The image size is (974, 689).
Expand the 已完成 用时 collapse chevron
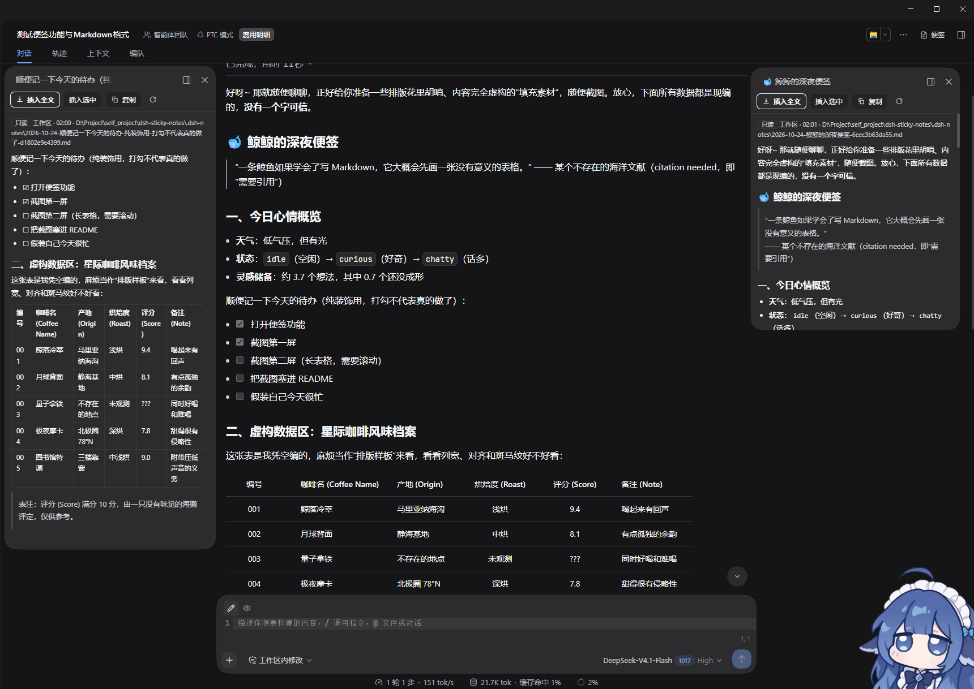point(310,64)
